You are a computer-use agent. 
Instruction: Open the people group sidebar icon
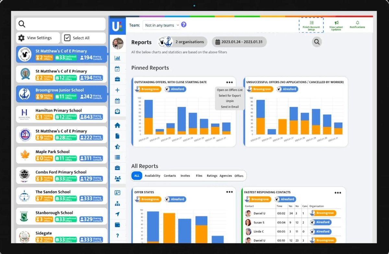click(x=117, y=179)
